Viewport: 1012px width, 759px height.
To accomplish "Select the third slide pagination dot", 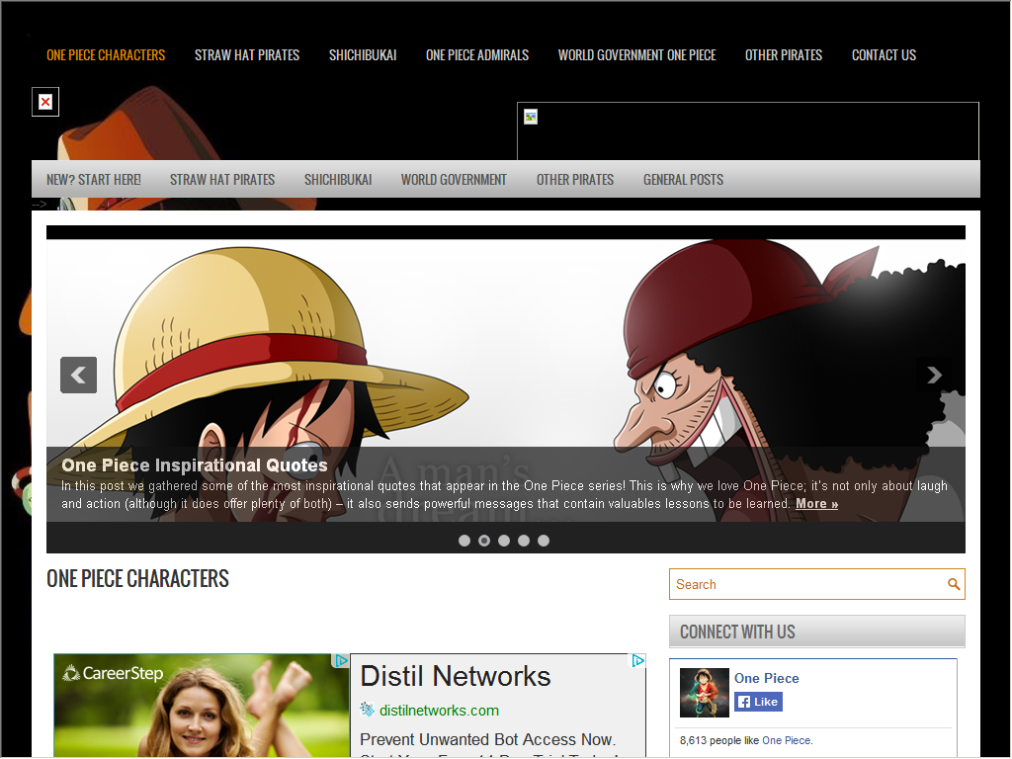I will [504, 541].
